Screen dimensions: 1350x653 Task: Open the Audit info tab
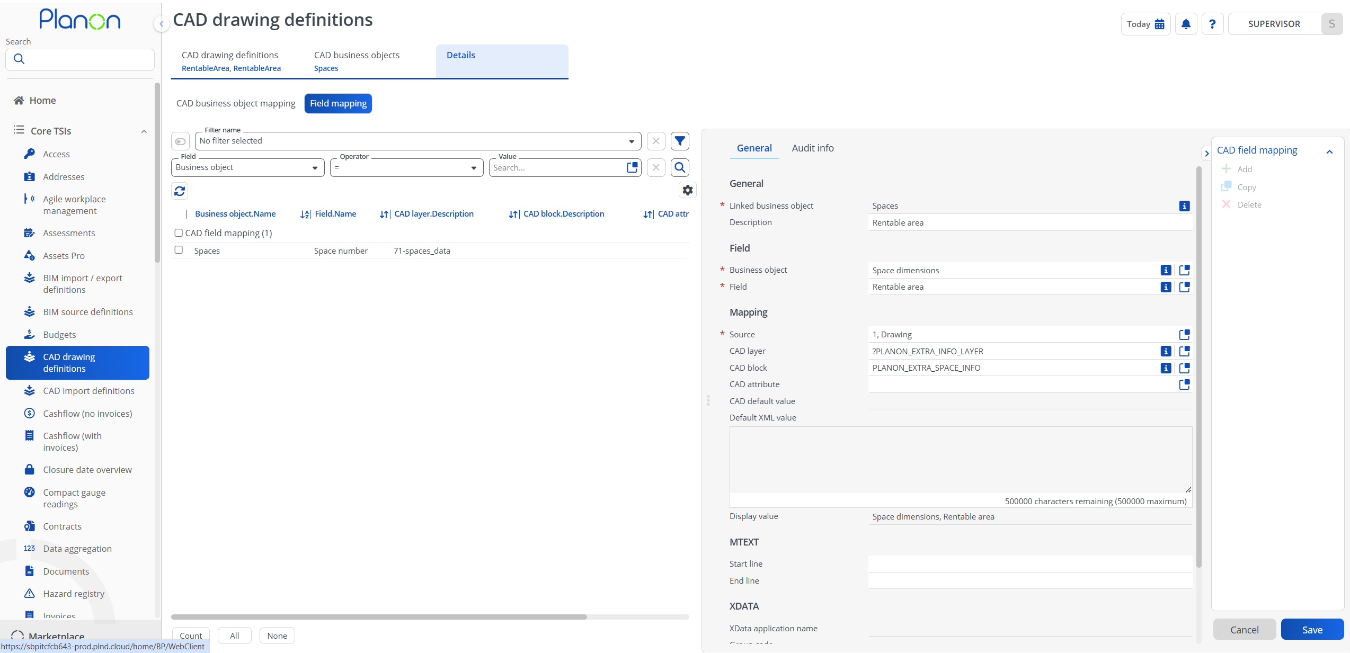point(812,148)
